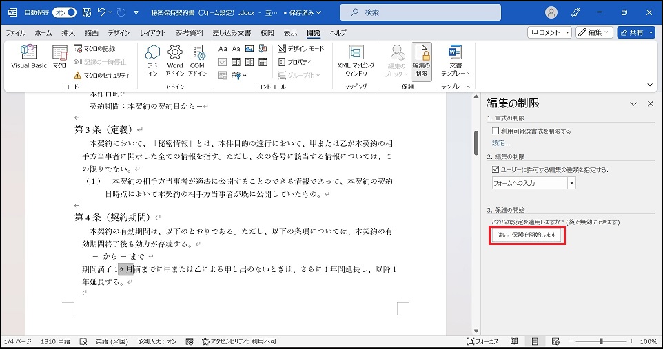Click the macro recording status bar icon
The height and width of the screenshot is (349, 663).
point(190,341)
